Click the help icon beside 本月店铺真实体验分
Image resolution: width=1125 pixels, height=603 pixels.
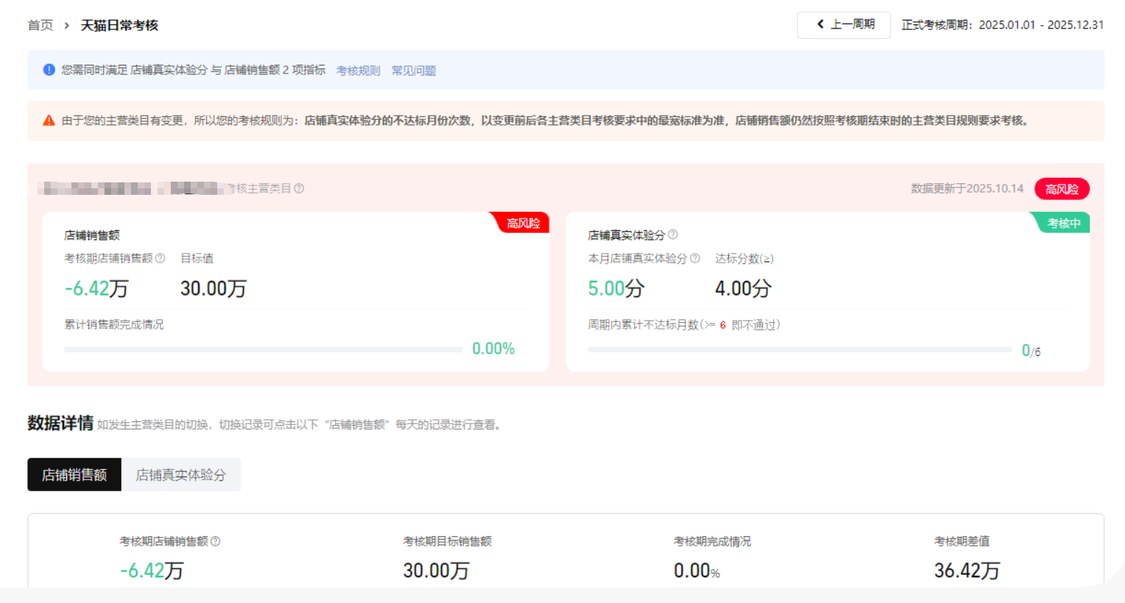tap(695, 258)
